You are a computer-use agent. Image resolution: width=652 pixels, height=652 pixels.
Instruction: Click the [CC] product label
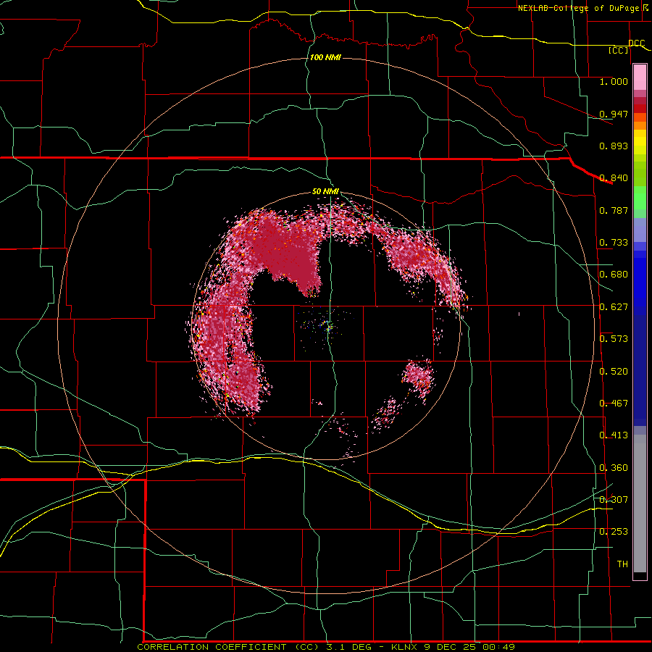click(x=619, y=50)
